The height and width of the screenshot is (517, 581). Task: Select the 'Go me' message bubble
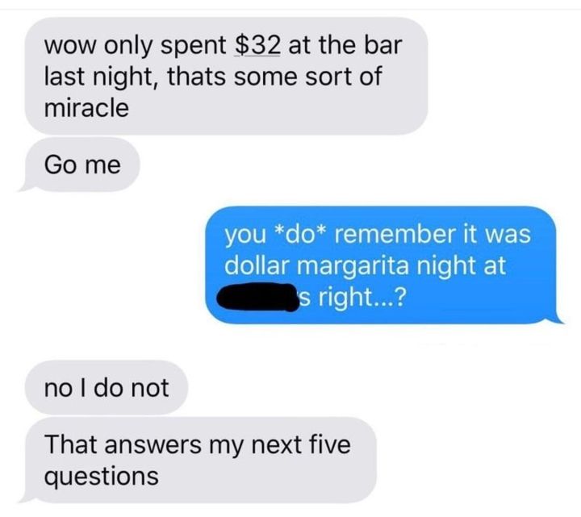[x=82, y=165]
